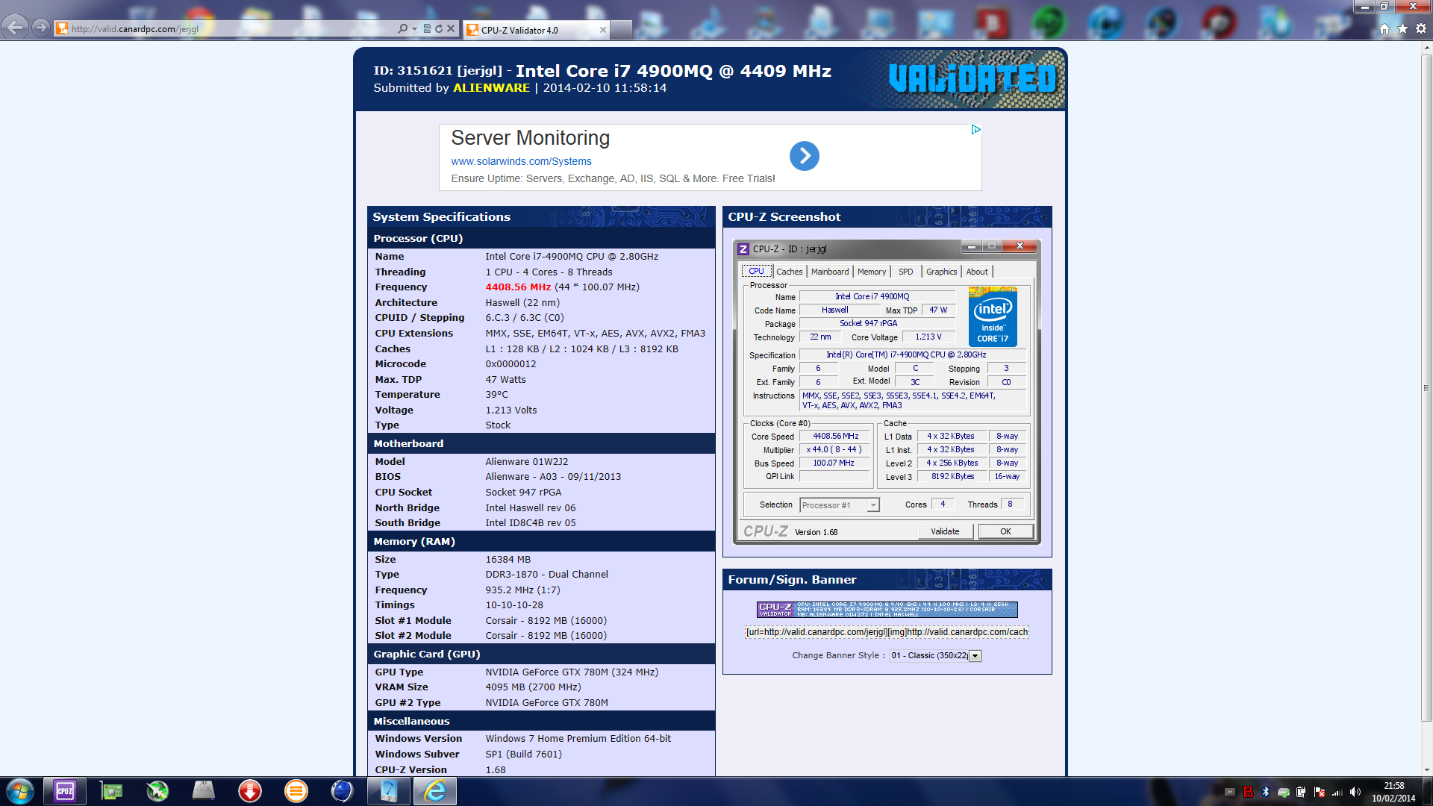Click the red 4408.56 MHz frequency value
This screenshot has width=1433, height=806.
[518, 287]
